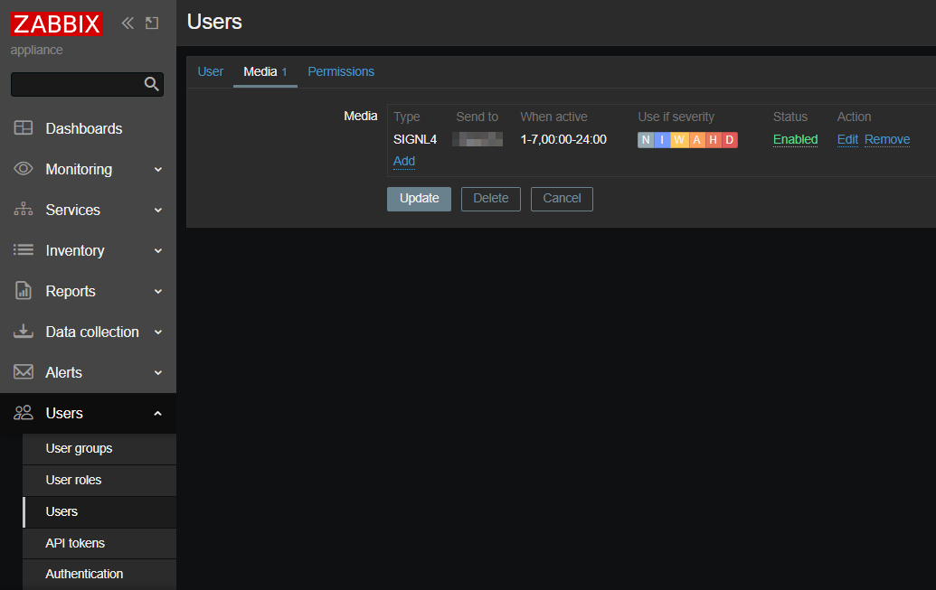Expand the Services menu chevron
Image resolution: width=936 pixels, height=590 pixels.
[x=158, y=210]
